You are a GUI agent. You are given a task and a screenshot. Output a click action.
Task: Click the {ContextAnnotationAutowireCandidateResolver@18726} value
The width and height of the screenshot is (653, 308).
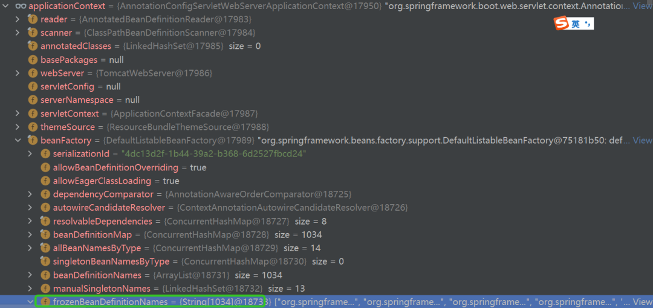coord(293,208)
